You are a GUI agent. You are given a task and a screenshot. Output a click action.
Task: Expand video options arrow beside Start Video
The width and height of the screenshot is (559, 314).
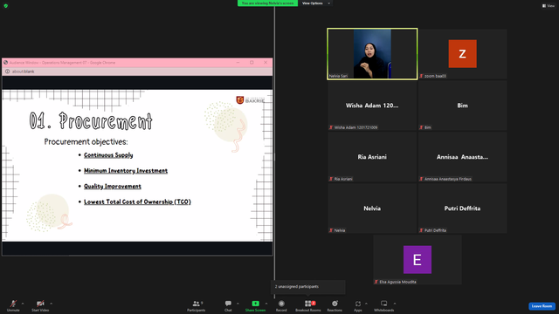[x=51, y=304]
